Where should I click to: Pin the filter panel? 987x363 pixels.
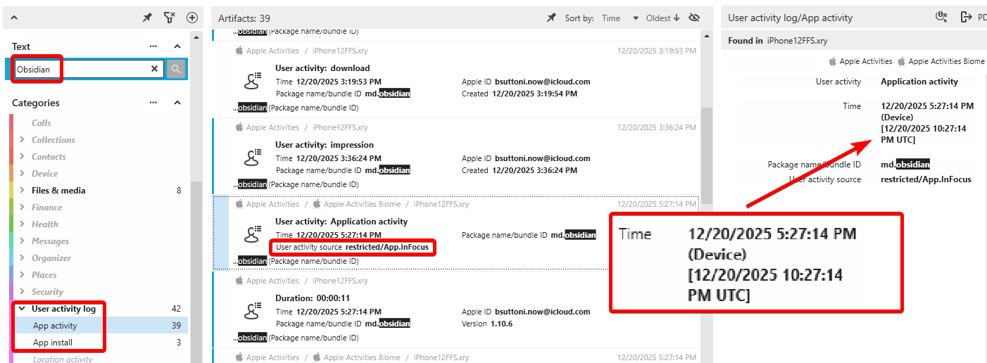click(147, 18)
